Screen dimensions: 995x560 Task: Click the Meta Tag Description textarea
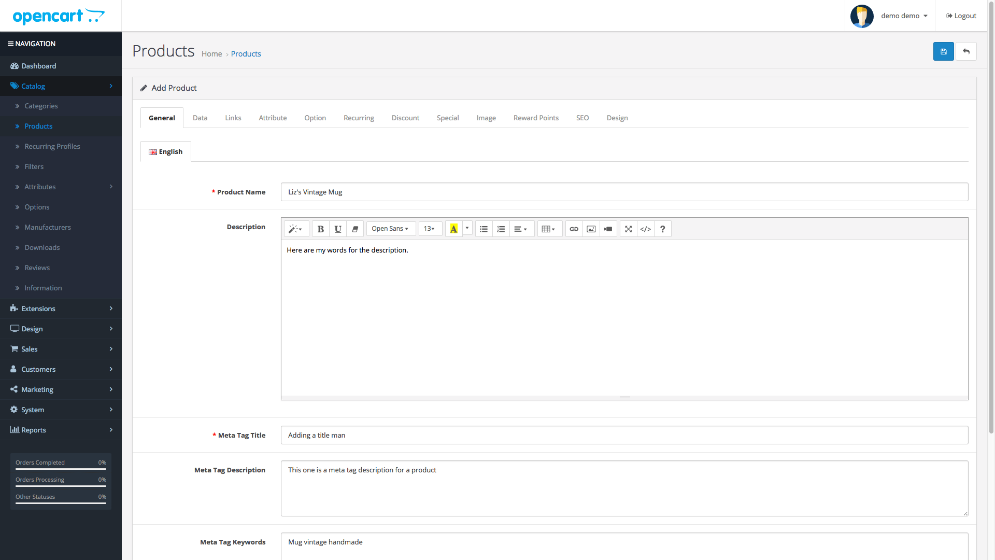tap(624, 488)
